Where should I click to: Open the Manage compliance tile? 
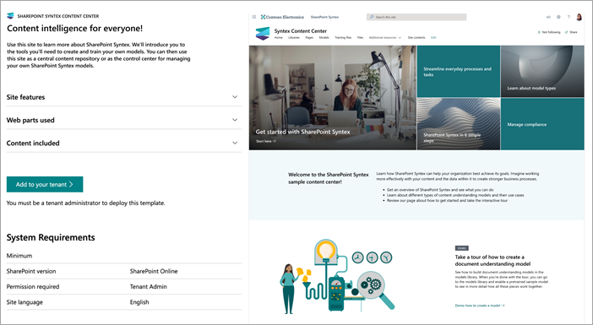542,124
